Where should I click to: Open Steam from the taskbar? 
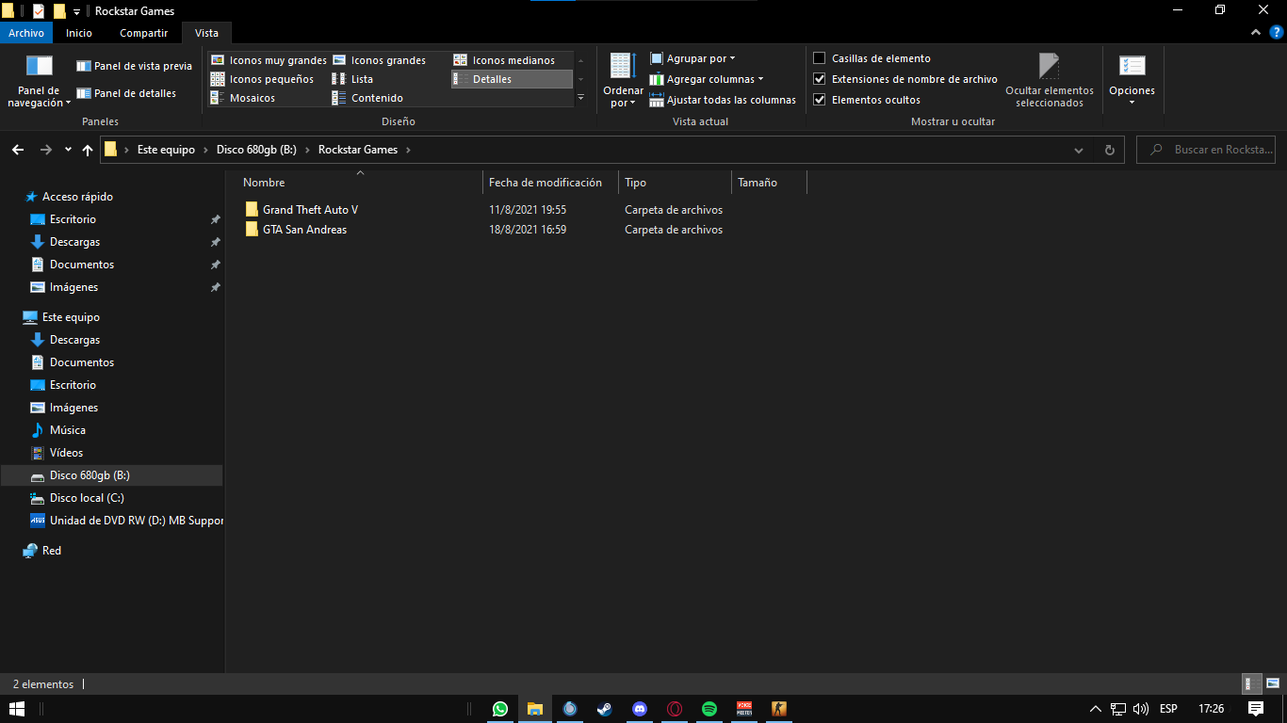tap(605, 709)
